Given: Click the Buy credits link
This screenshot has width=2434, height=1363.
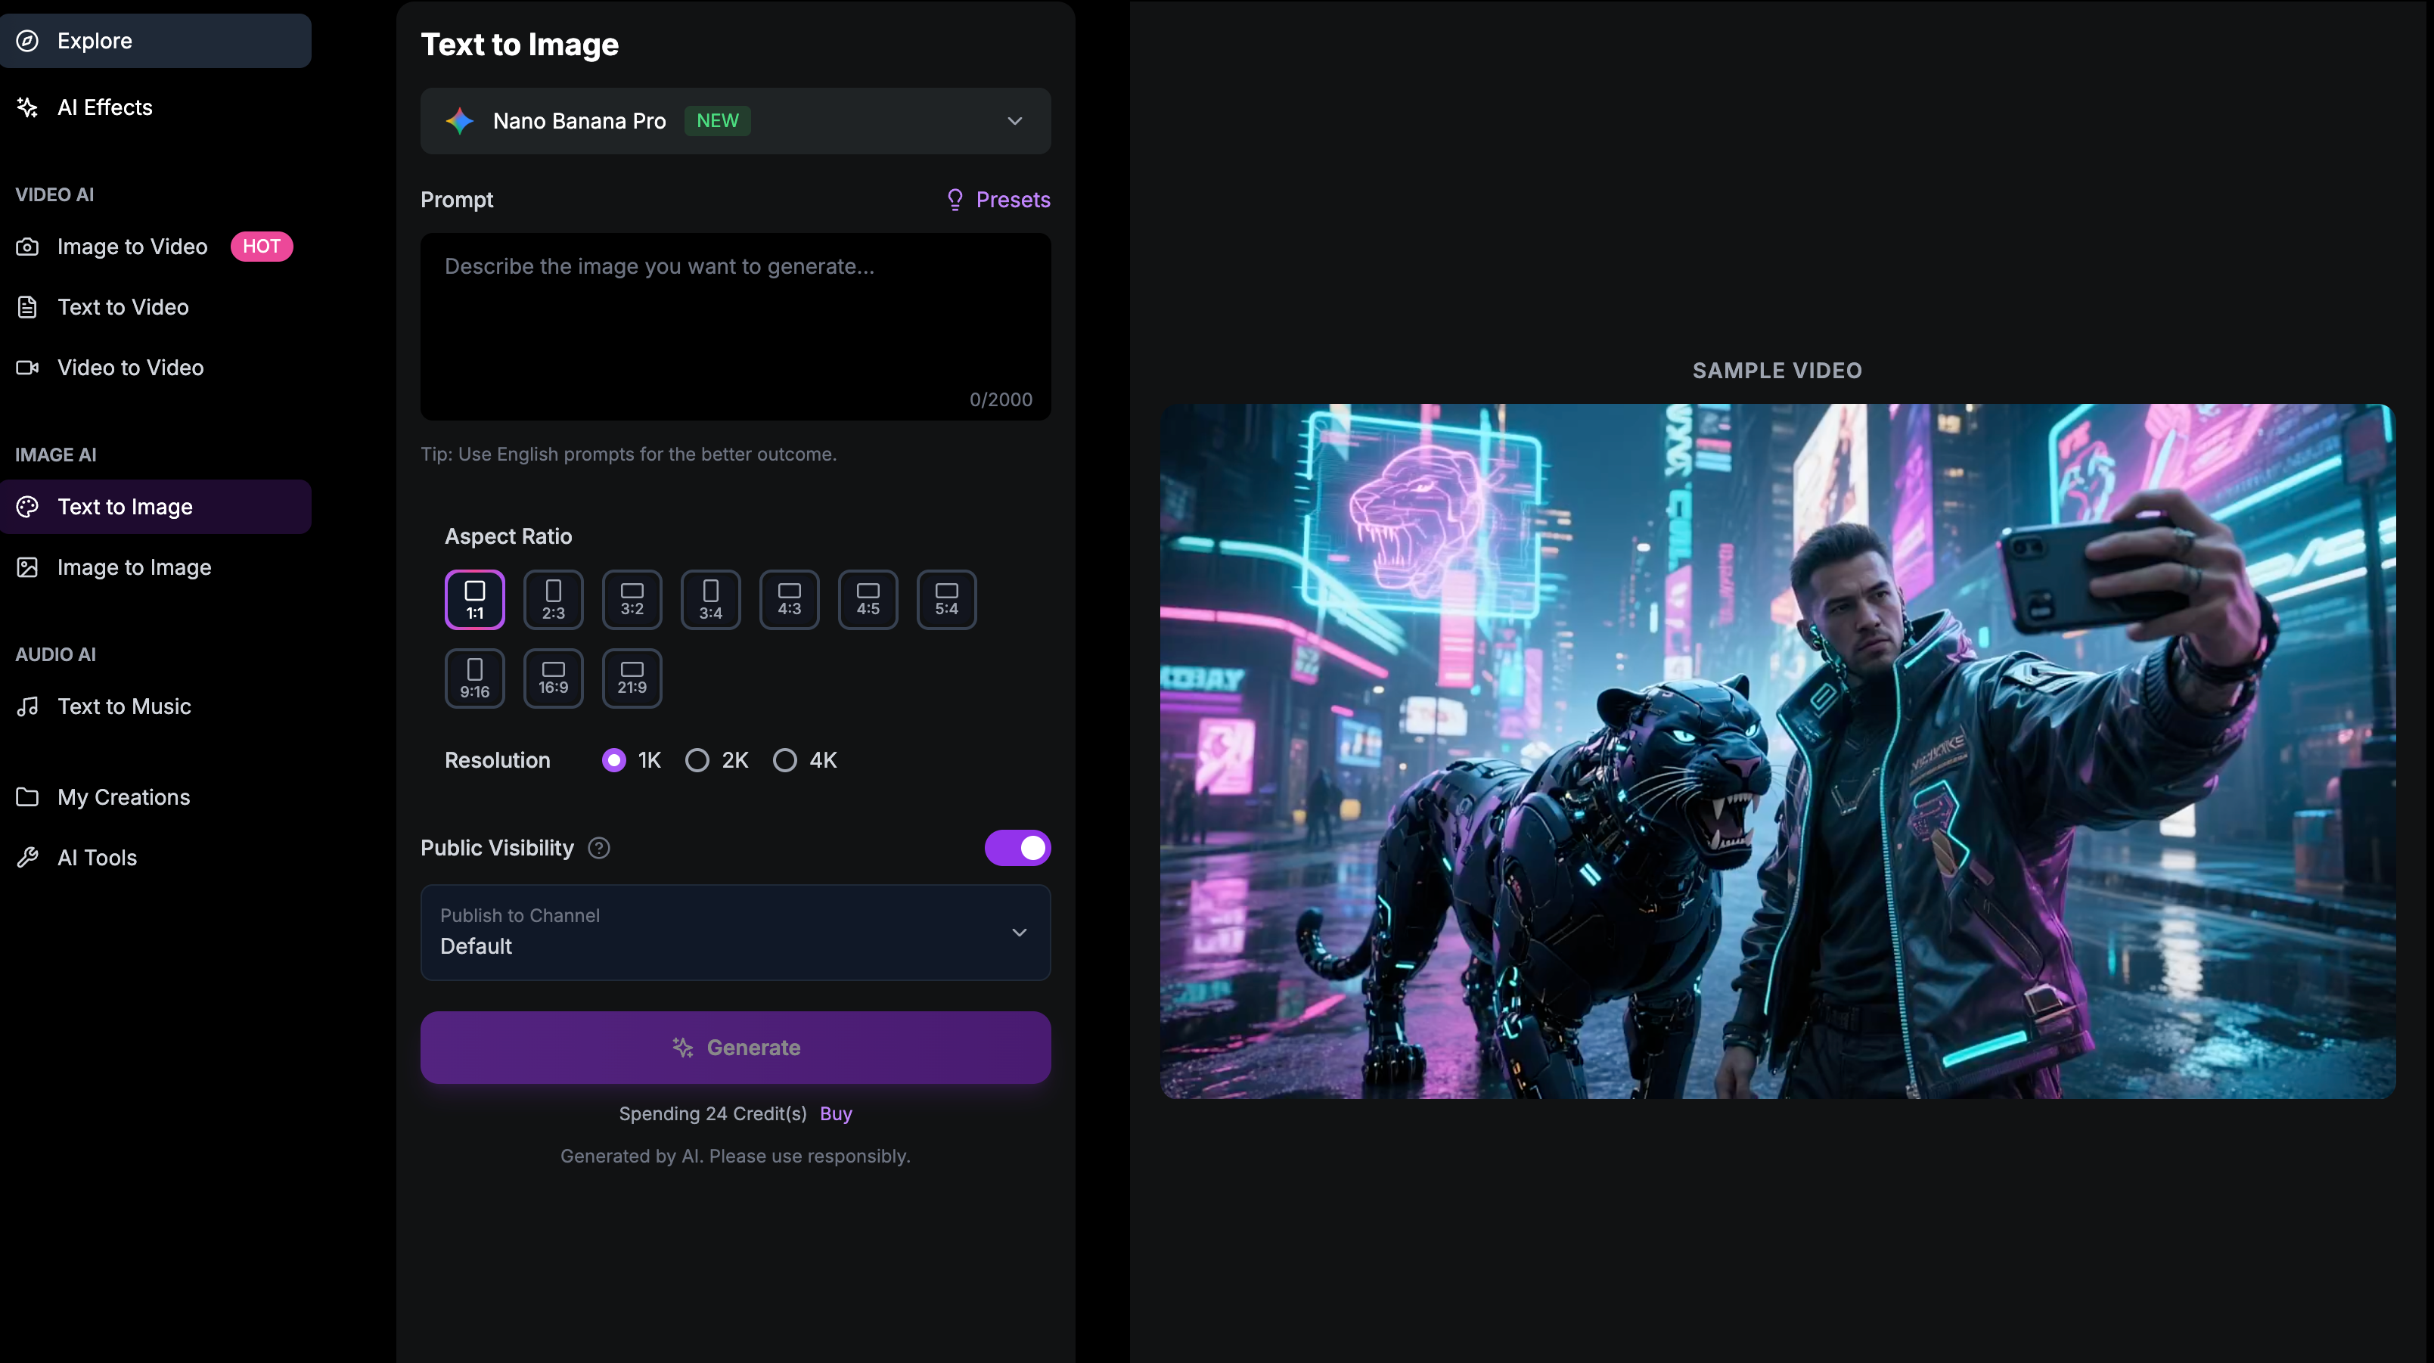Looking at the screenshot, I should tap(835, 1113).
